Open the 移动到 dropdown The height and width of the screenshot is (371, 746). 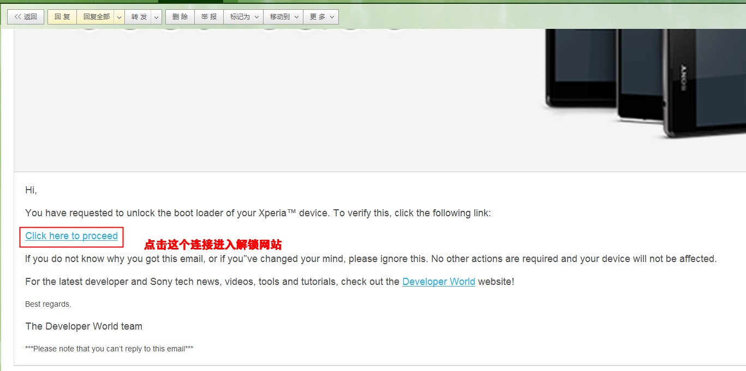283,17
